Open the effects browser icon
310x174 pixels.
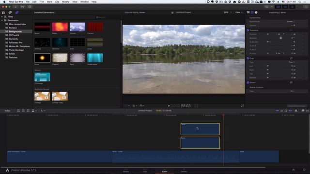(303, 111)
